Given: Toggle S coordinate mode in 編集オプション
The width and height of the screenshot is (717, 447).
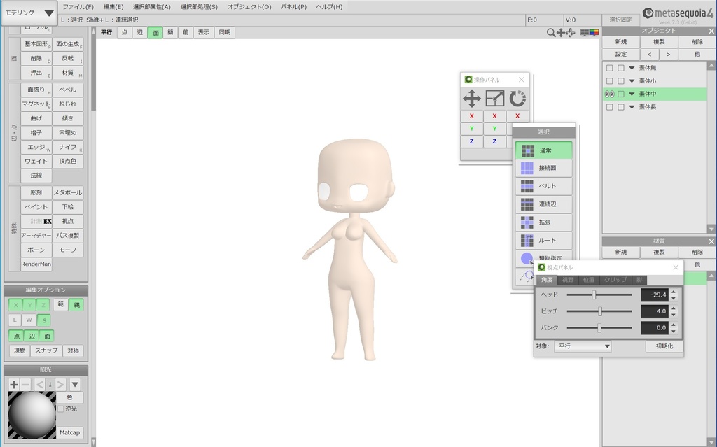Looking at the screenshot, I should coord(44,320).
